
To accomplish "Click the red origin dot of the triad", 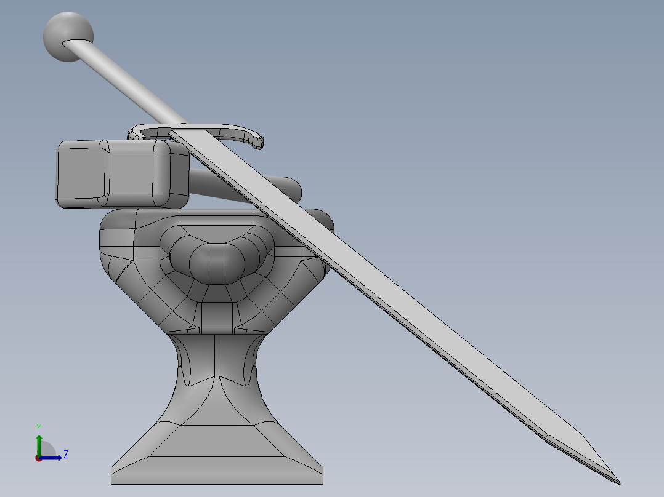I will pos(39,458).
